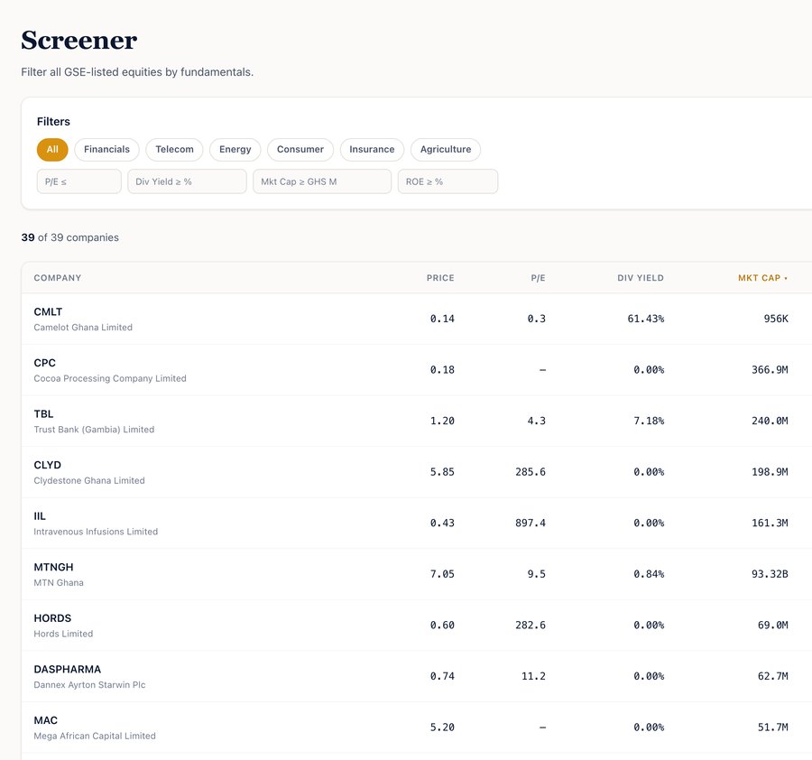This screenshot has width=812, height=760.
Task: Click the 0.84% dividend yield value
Action: pos(649,574)
